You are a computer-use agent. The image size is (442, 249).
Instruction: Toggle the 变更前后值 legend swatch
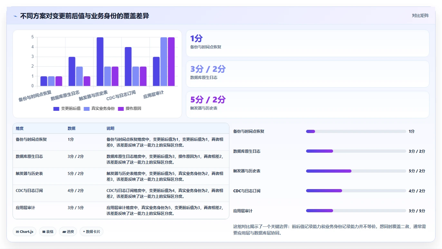[56, 109]
